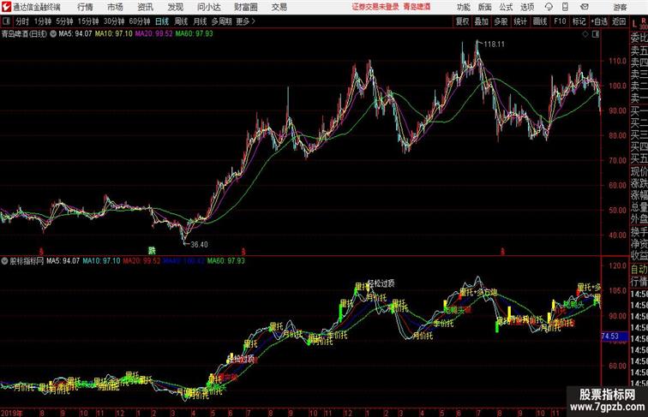The height and width of the screenshot is (417, 648).
Task: Click the 118.11 high price label
Action: click(x=495, y=45)
